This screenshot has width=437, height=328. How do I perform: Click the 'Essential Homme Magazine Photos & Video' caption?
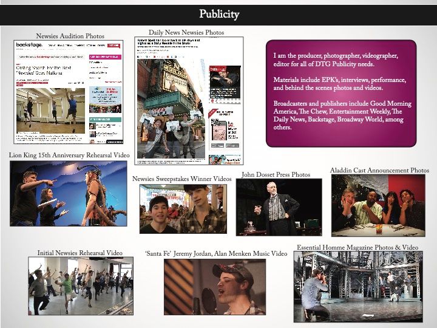(x=357, y=247)
